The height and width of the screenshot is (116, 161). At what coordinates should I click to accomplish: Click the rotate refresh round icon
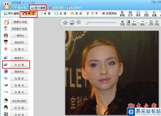coord(65,23)
